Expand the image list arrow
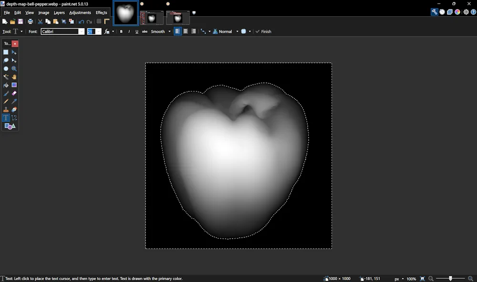The height and width of the screenshot is (282, 477). 194,13
